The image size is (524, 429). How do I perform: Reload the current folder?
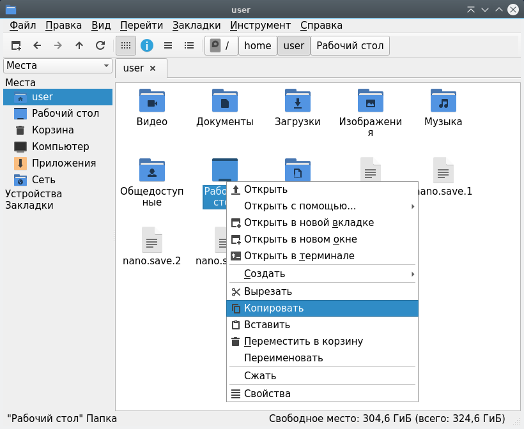click(100, 45)
